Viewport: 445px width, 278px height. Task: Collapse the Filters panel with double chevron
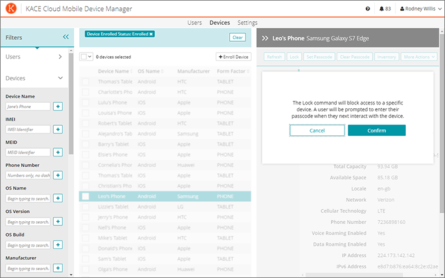coord(66,37)
